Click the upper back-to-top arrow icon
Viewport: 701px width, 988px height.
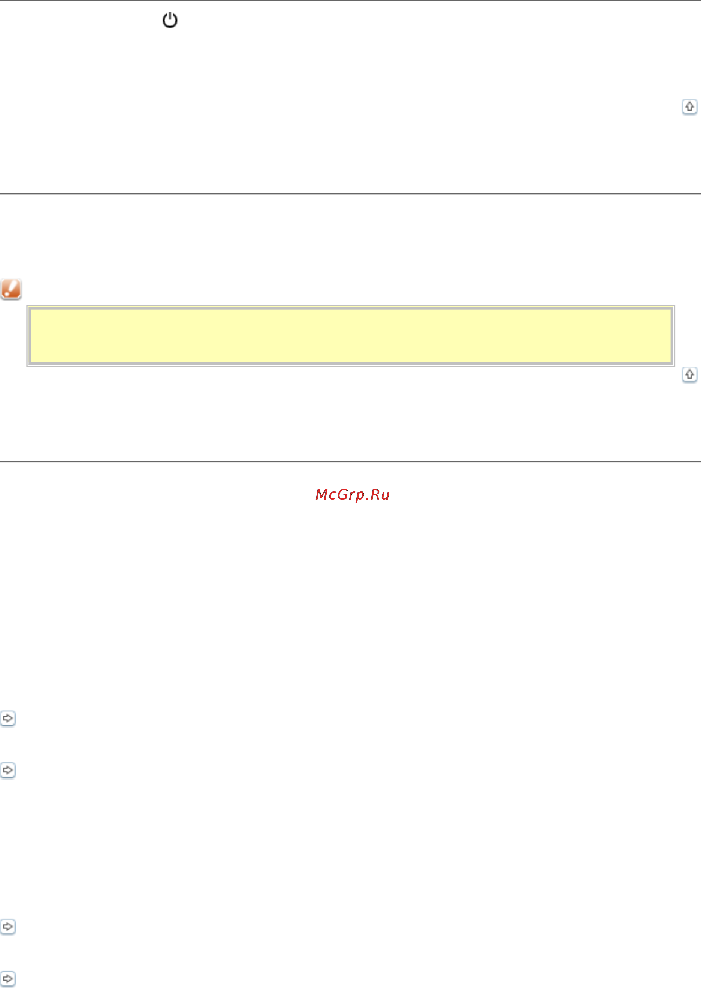pos(689,107)
